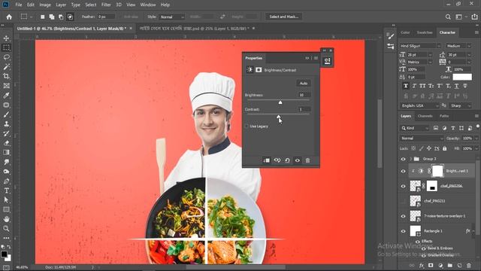Viewport: 481px width, 271px height.
Task: Select the Rectangular Marquee tool
Action: point(6,47)
